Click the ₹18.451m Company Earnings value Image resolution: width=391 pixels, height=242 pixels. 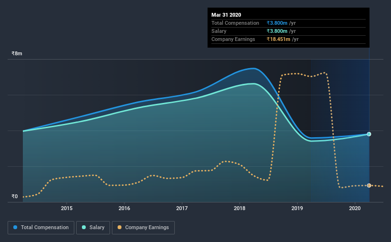click(278, 39)
